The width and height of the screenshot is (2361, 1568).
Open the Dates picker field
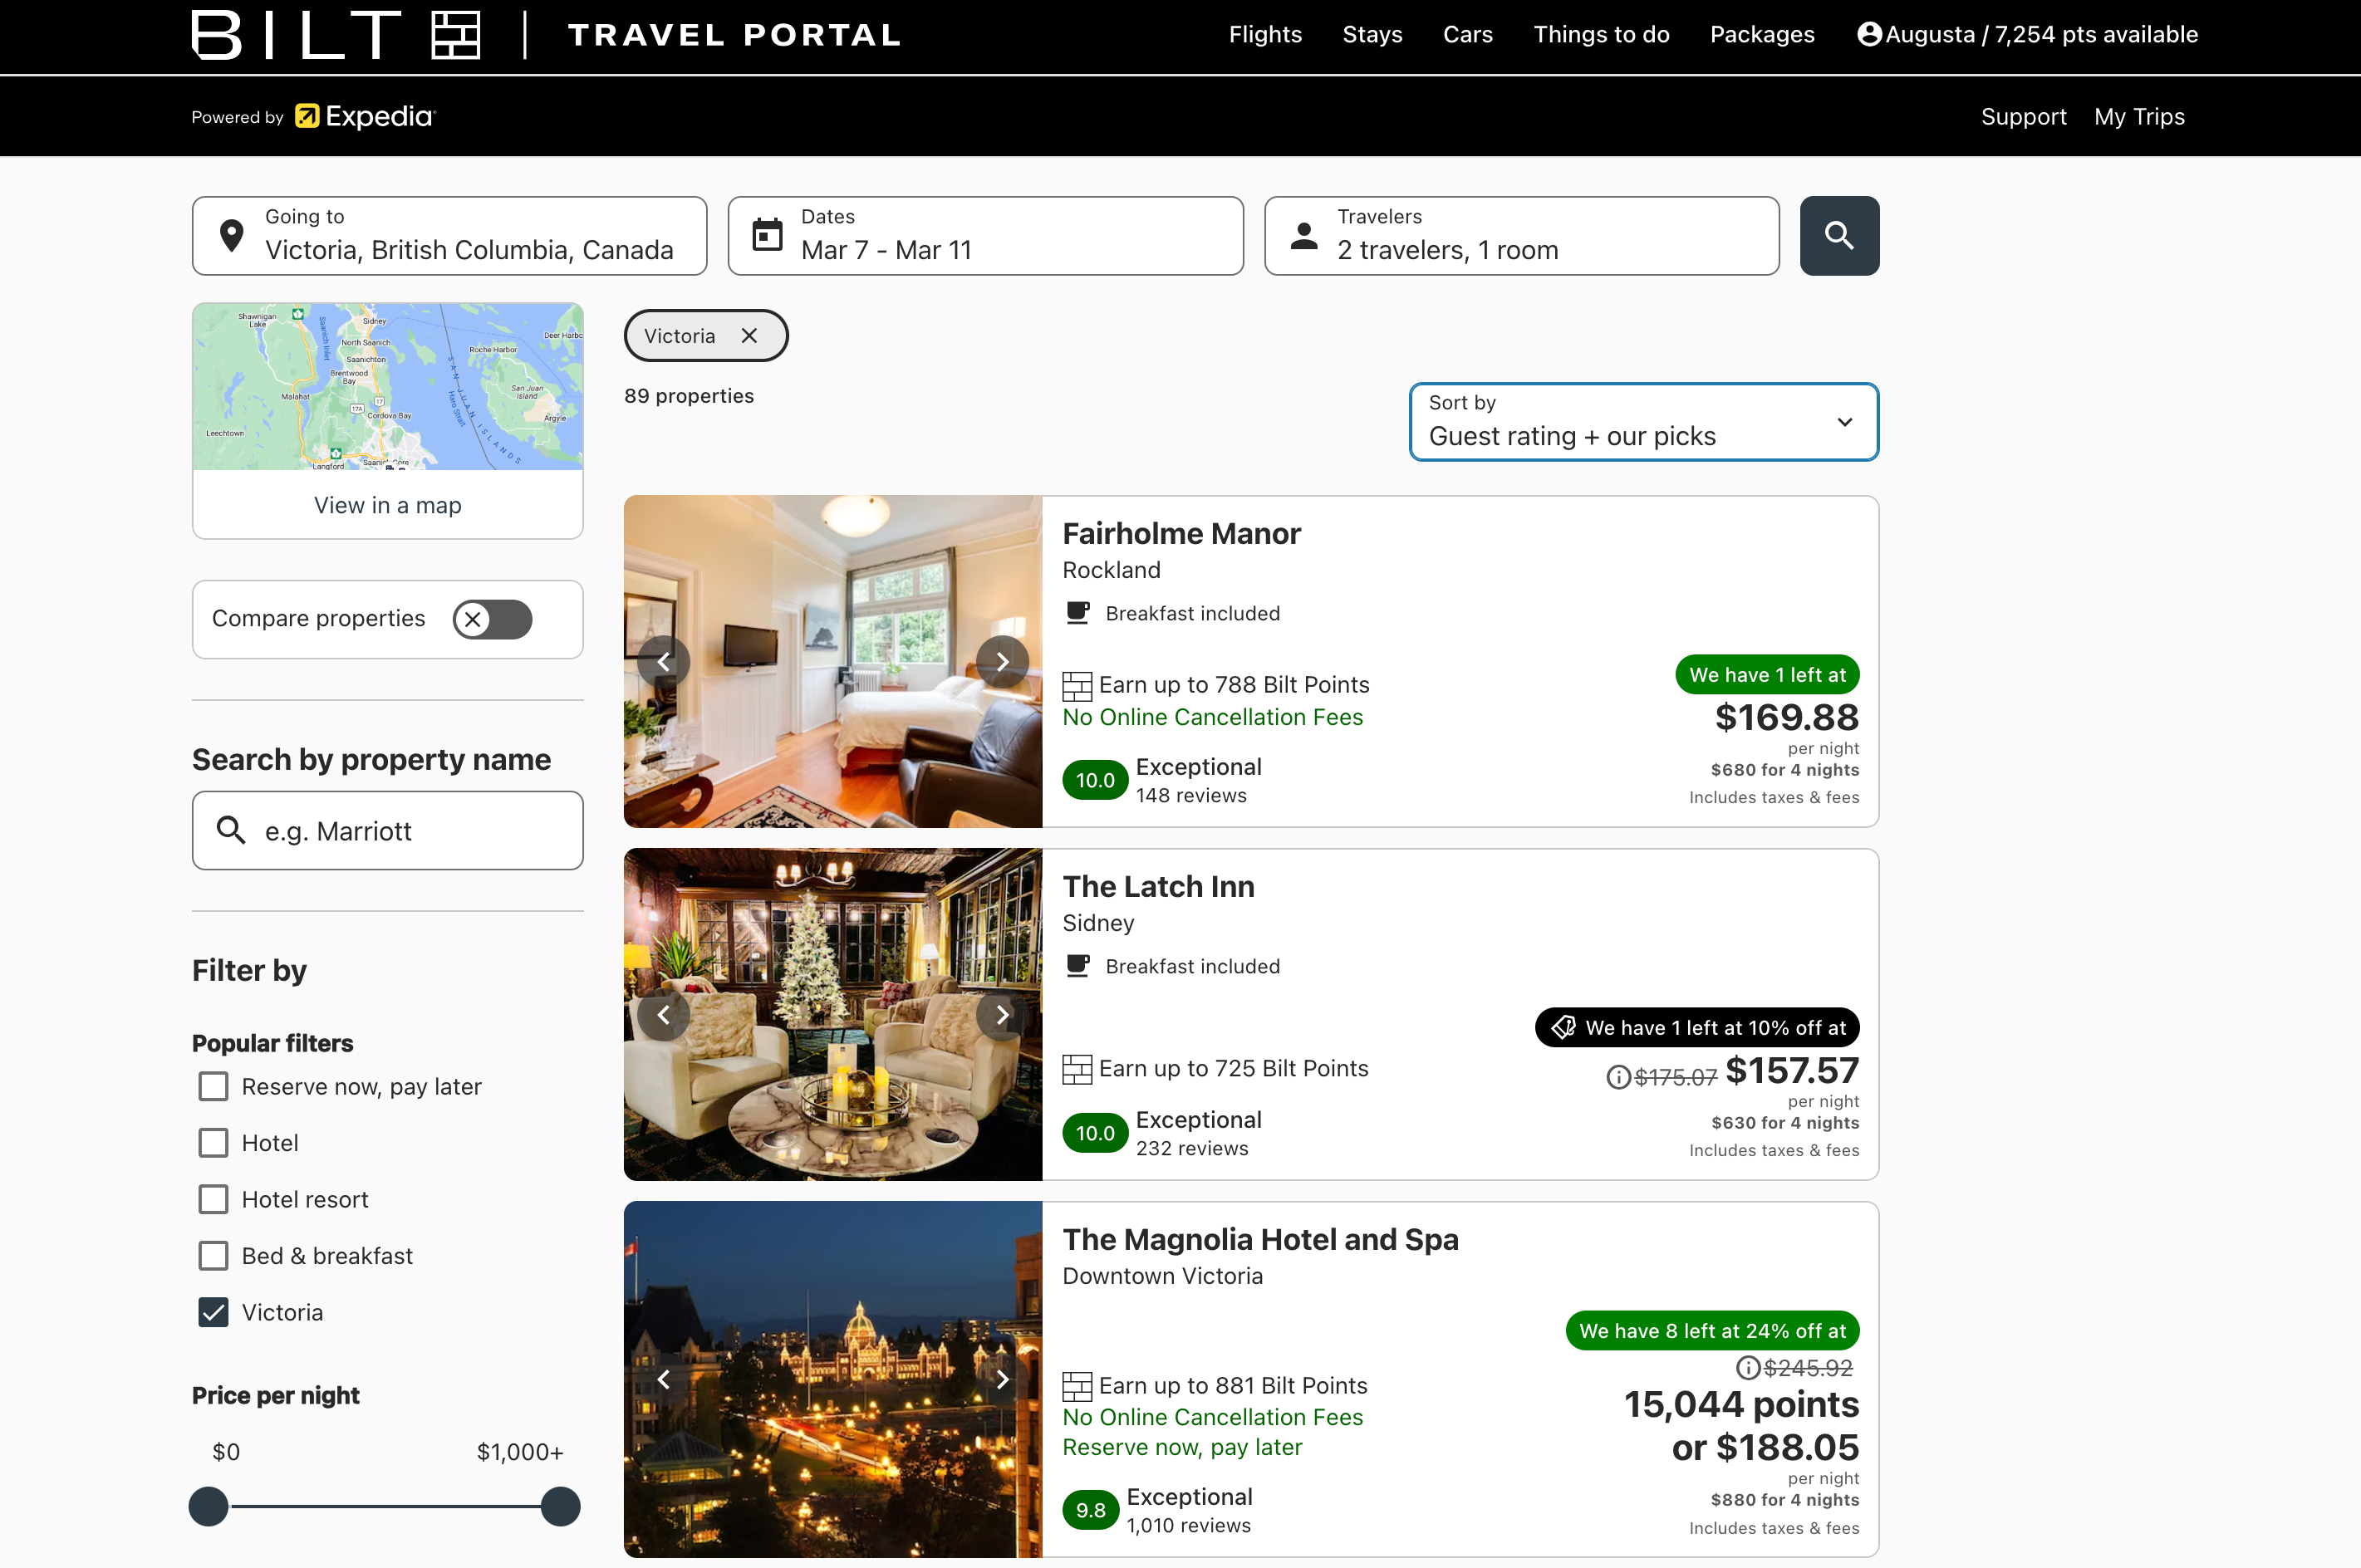tap(985, 236)
